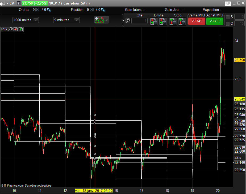Open the 1000 unités dropdown
This screenshot has width=246, height=194.
click(26, 20)
